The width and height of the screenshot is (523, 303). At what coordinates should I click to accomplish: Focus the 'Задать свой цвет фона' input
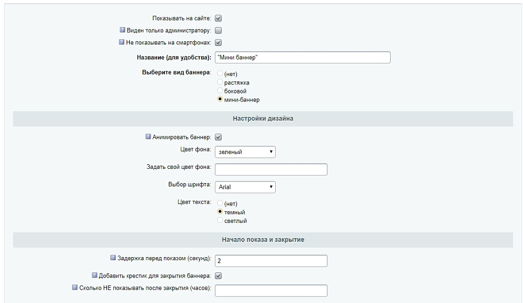(271, 170)
